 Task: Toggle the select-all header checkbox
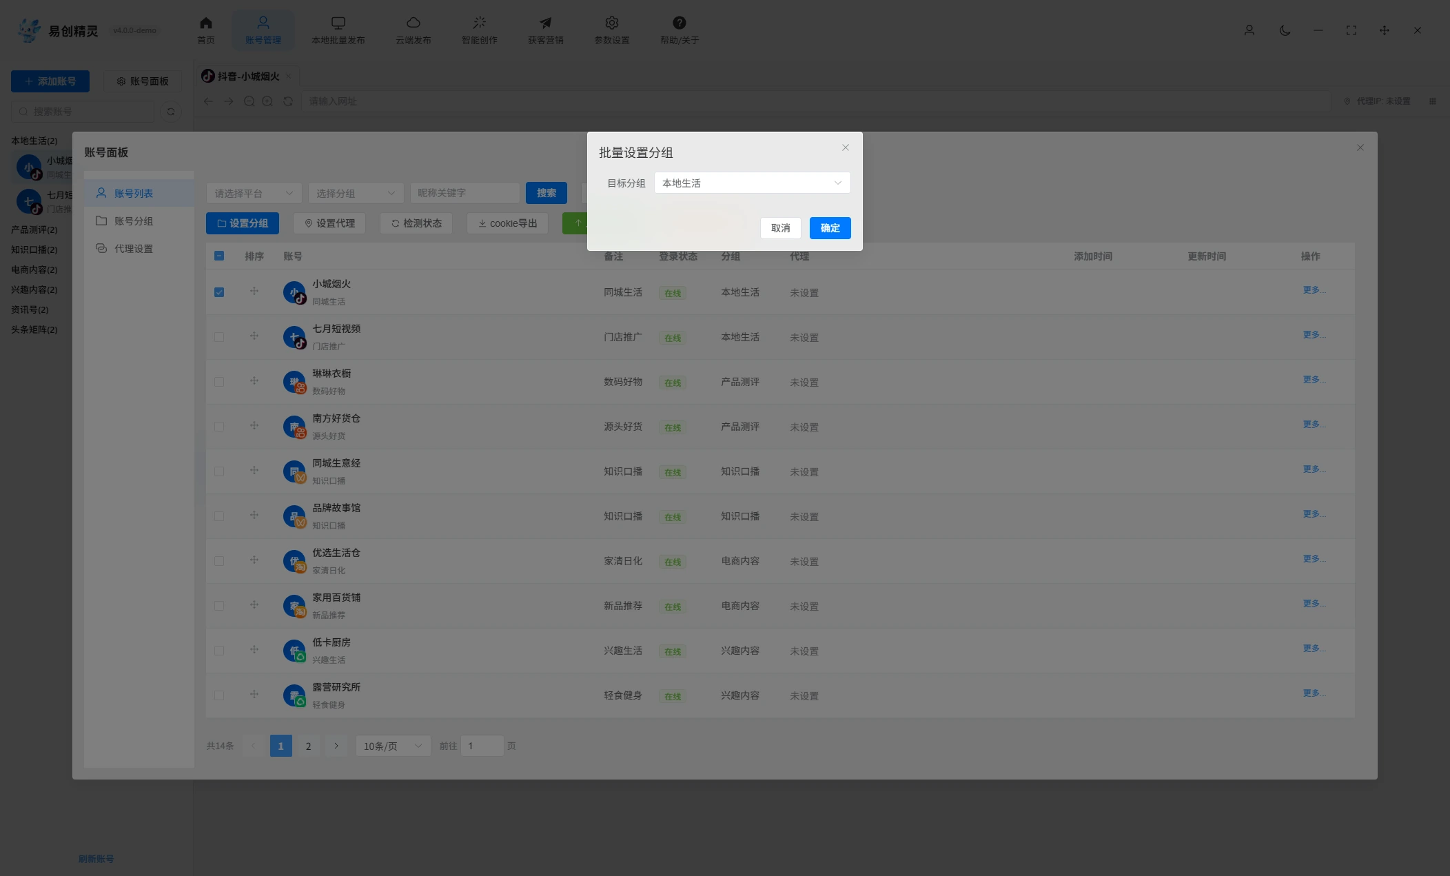(219, 256)
